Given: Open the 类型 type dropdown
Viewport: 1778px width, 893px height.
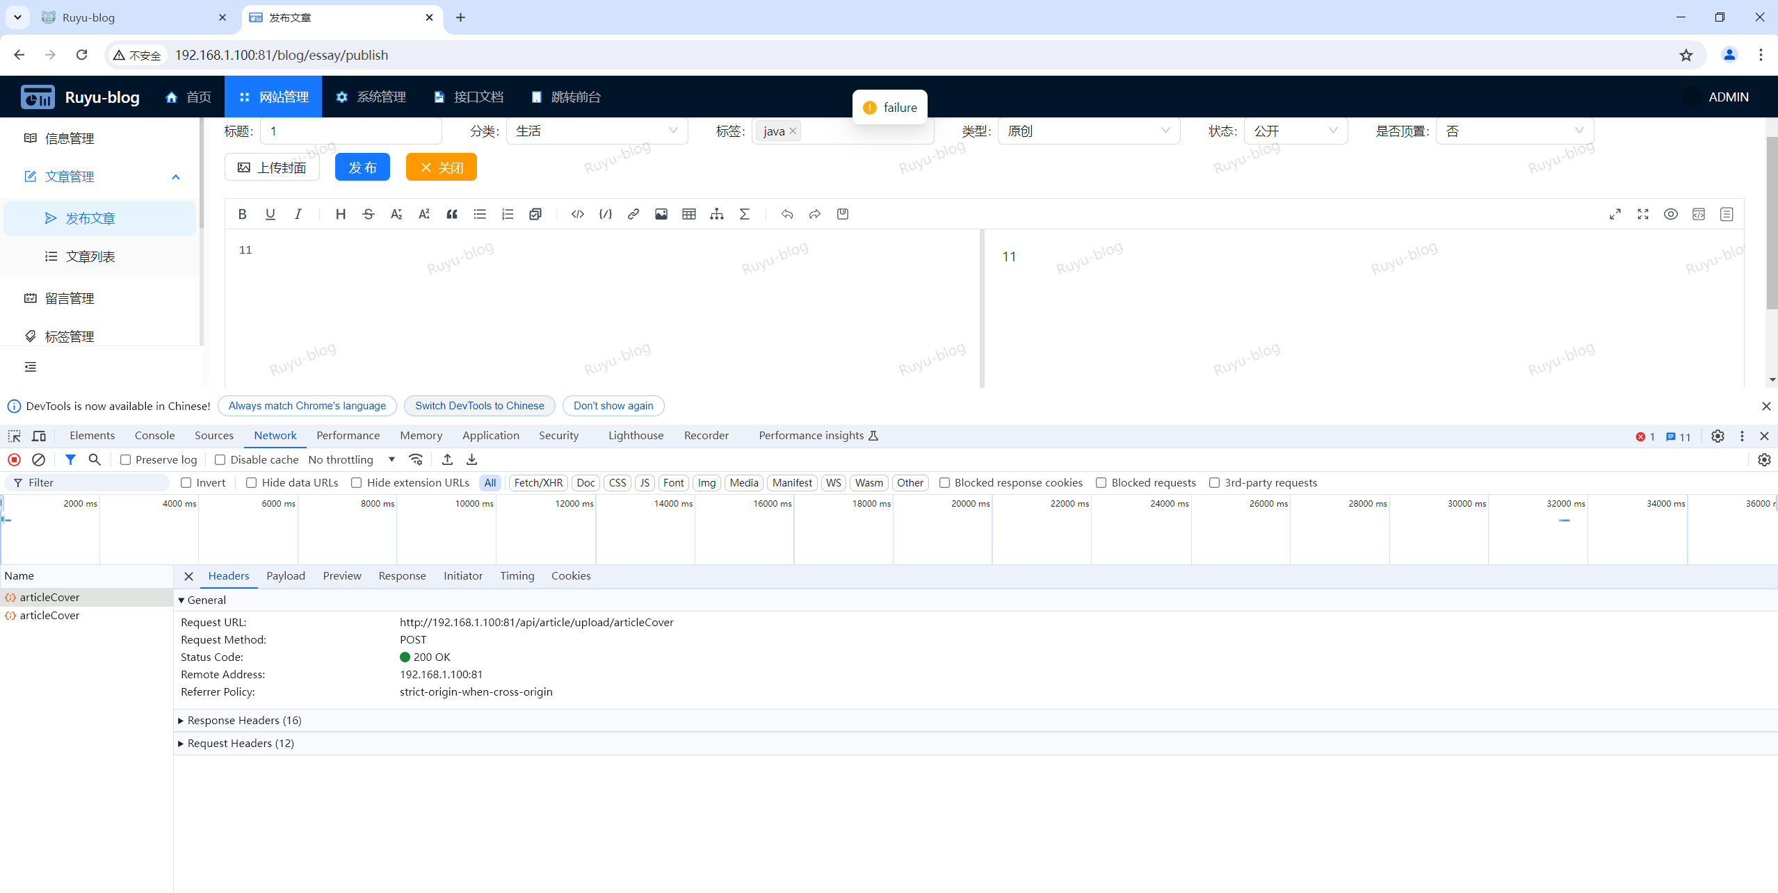Looking at the screenshot, I should (x=1088, y=131).
